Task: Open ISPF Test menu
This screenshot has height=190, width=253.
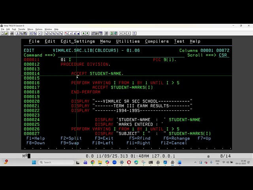Action: tap(179, 42)
